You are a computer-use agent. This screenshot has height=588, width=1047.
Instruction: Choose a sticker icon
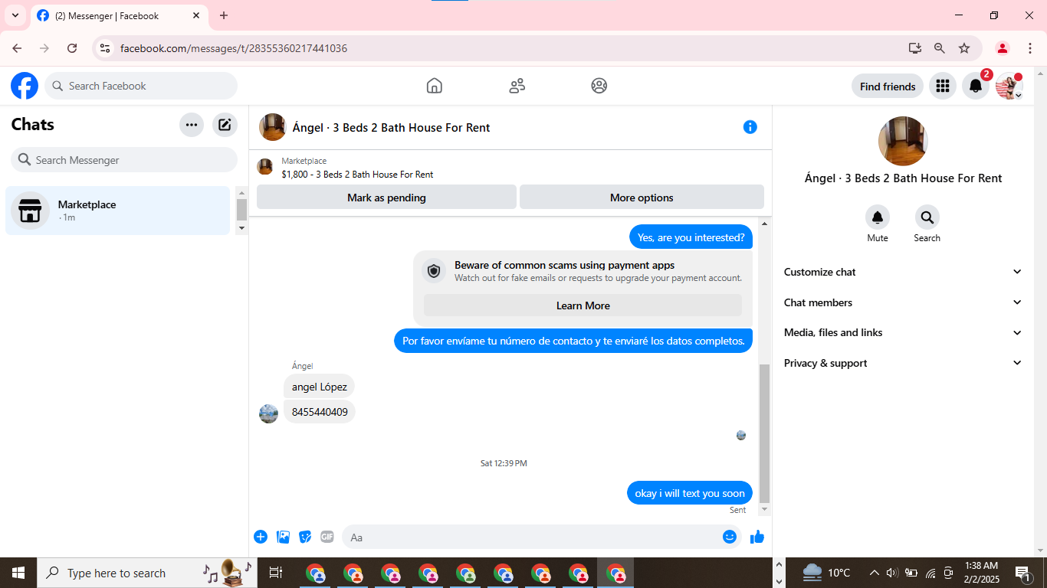pyautogui.click(x=305, y=537)
